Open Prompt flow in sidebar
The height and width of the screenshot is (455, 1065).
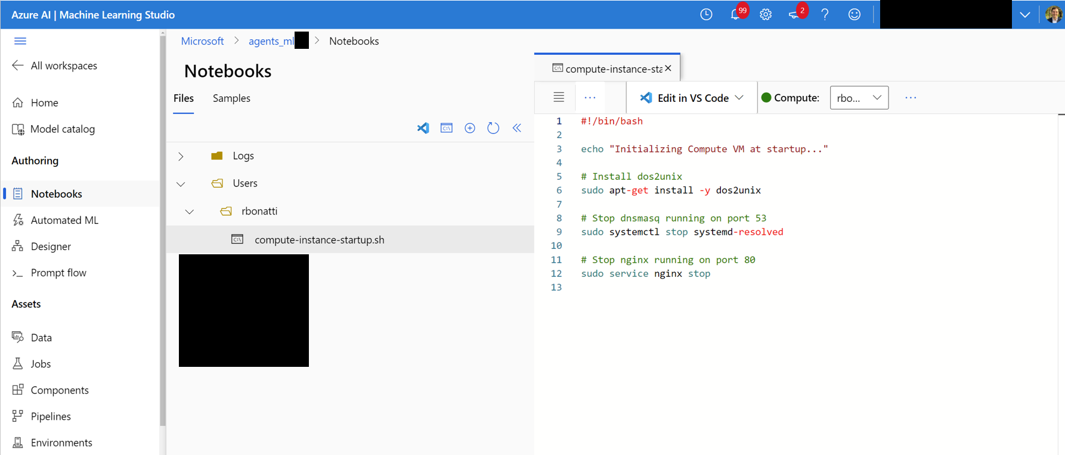coord(49,272)
